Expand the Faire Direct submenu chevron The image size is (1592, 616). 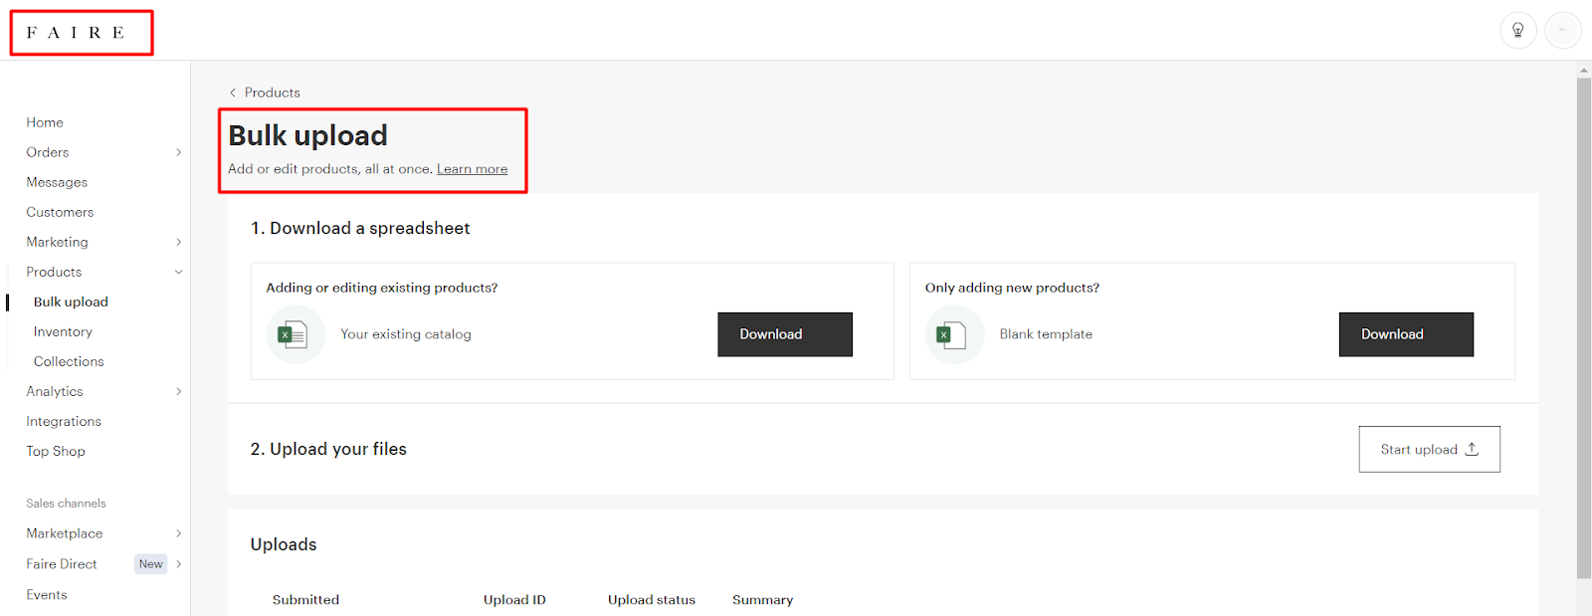click(x=179, y=564)
